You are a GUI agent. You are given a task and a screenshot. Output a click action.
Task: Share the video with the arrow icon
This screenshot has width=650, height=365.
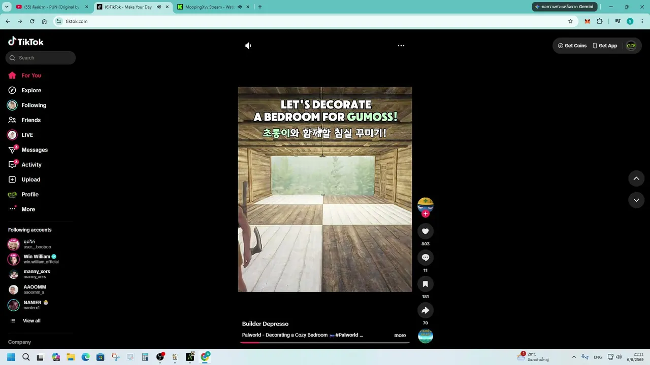pos(426,310)
